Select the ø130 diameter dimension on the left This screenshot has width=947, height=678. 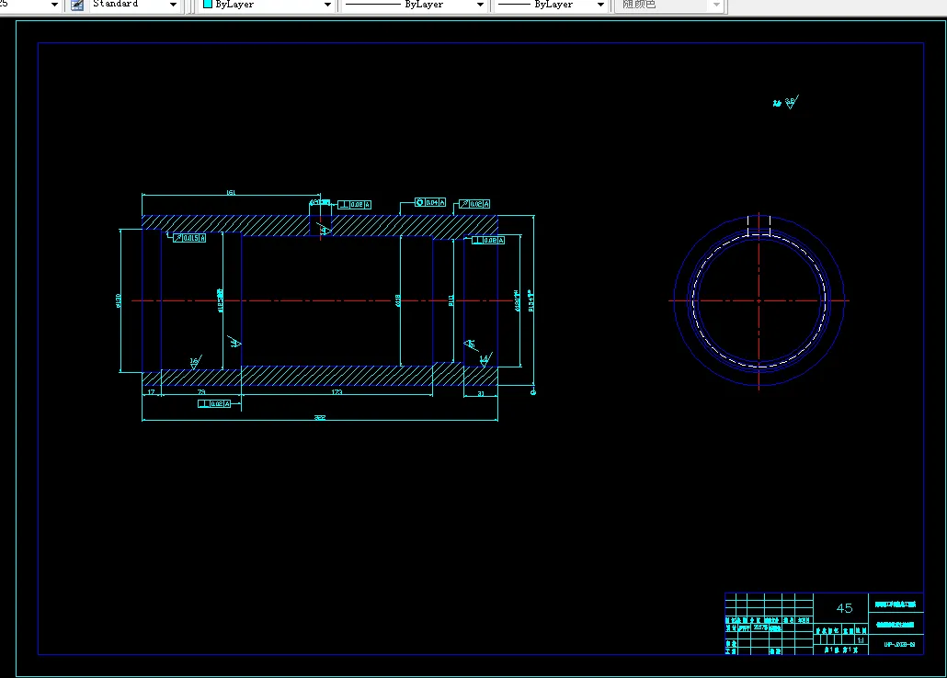click(x=118, y=300)
